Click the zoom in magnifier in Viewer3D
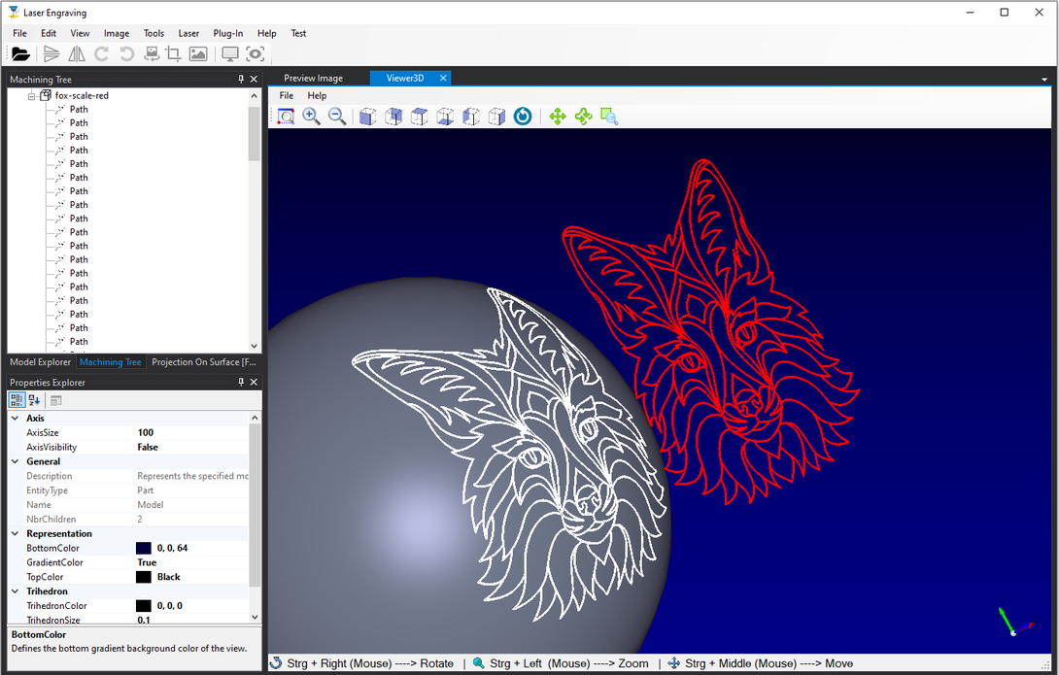The width and height of the screenshot is (1059, 675). click(x=311, y=117)
